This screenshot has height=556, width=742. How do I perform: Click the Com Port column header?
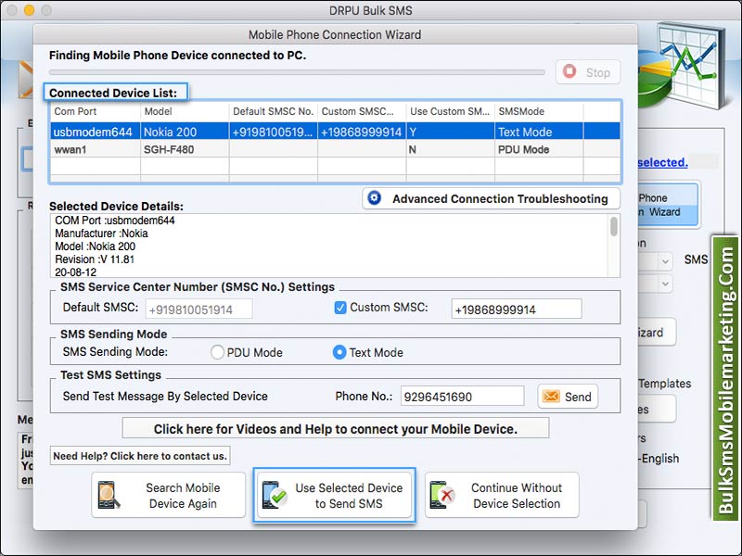95,111
